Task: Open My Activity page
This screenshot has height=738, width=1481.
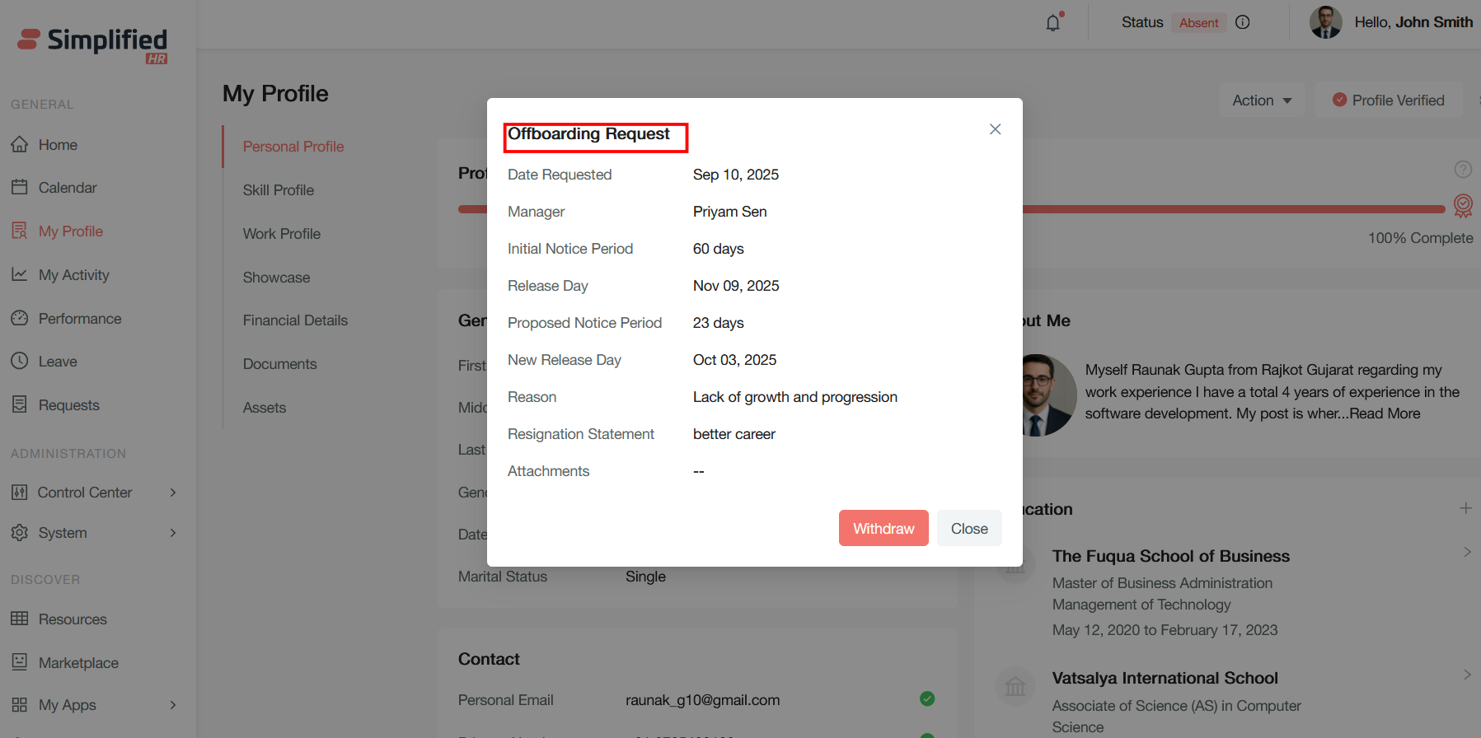Action: pyautogui.click(x=73, y=275)
